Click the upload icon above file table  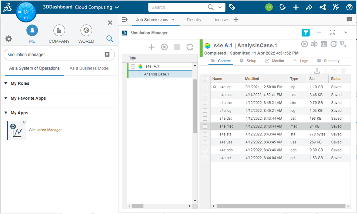(317, 71)
